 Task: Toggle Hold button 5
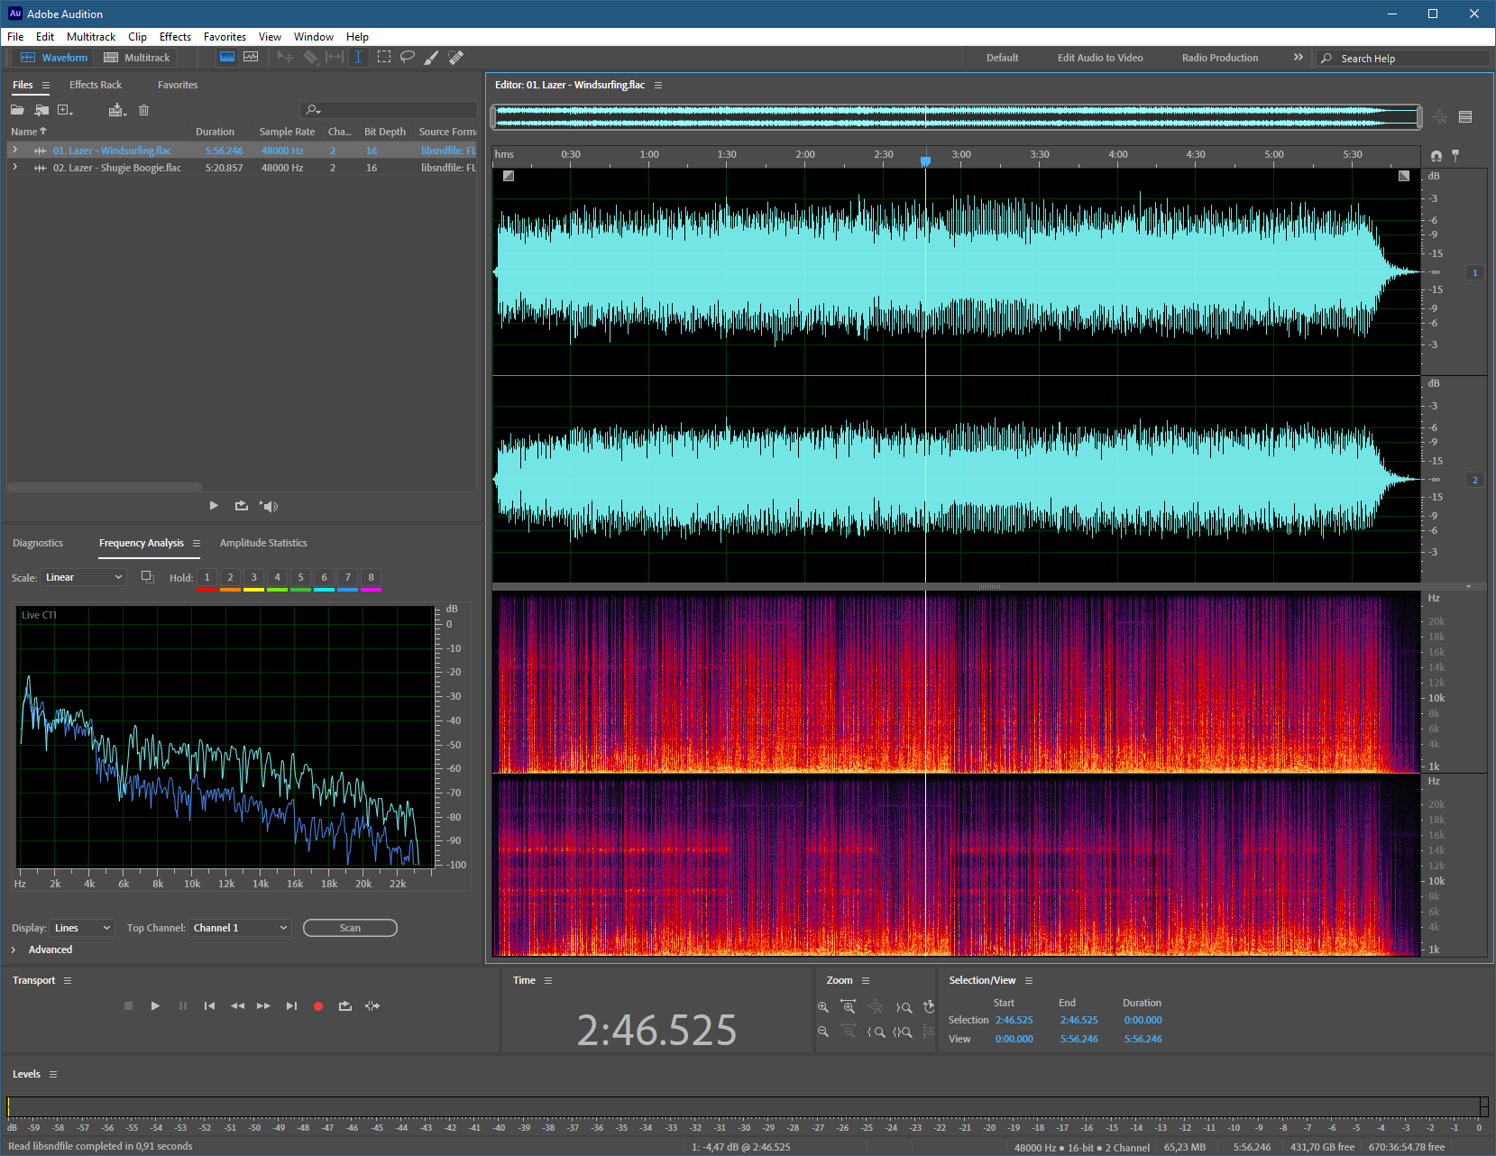(300, 577)
